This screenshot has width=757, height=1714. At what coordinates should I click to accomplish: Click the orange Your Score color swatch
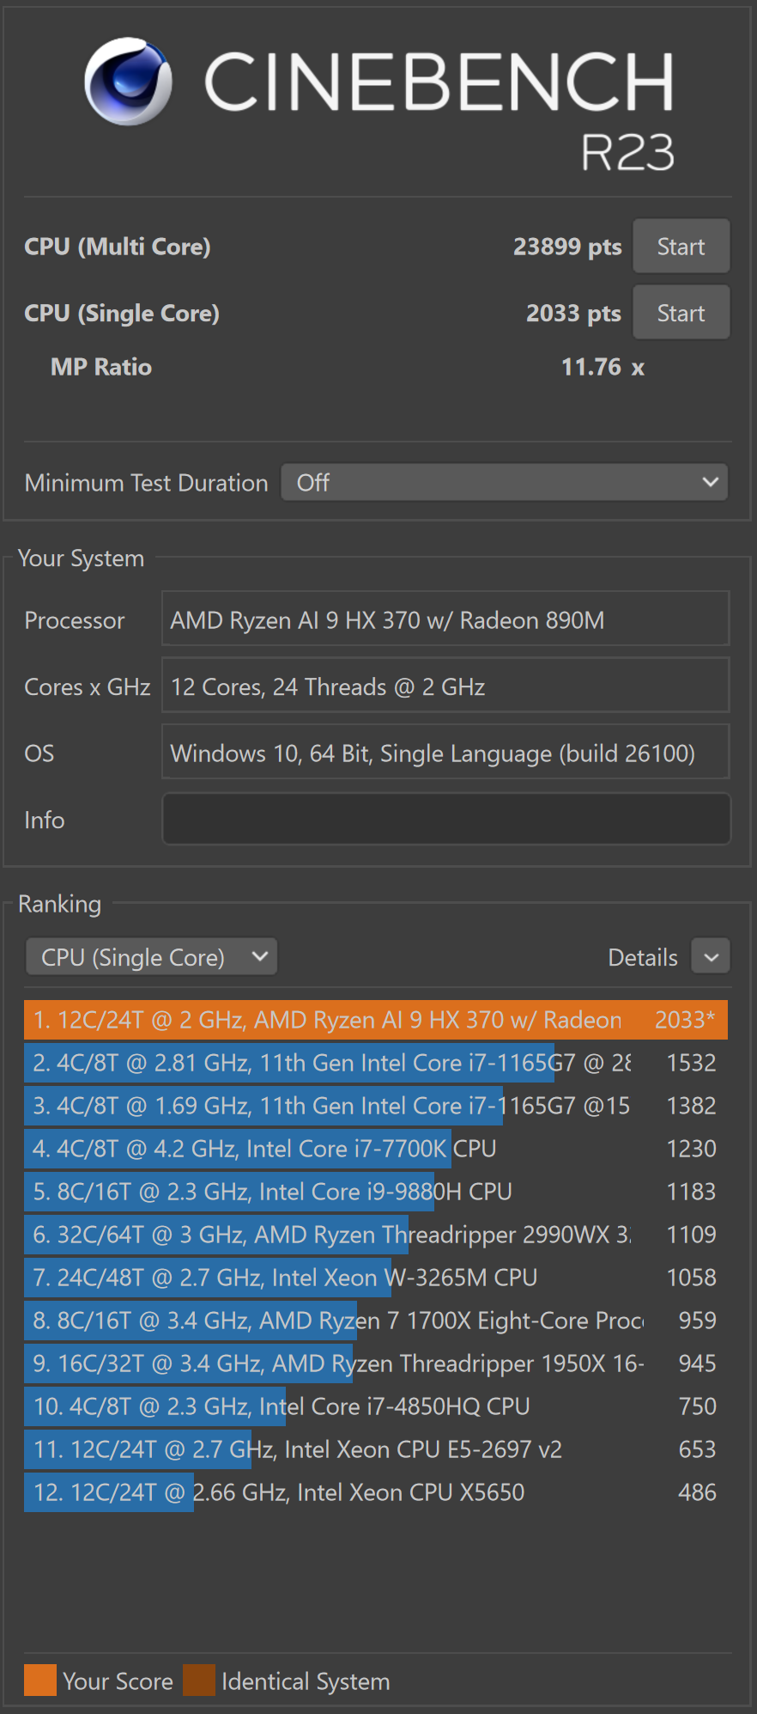[x=39, y=1680]
